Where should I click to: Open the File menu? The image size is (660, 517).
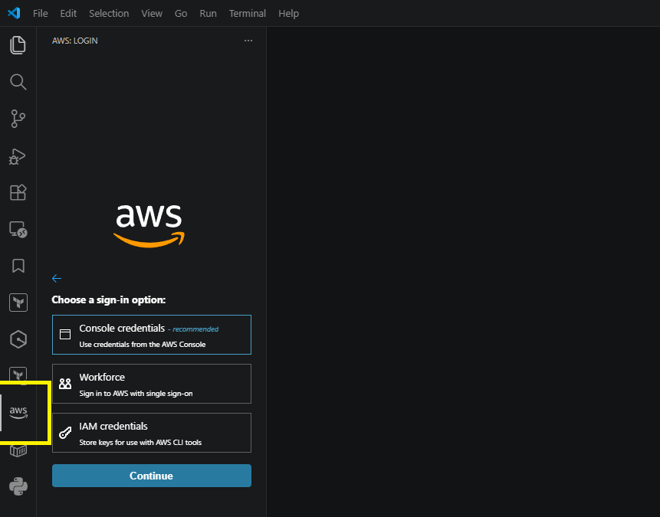click(x=41, y=14)
